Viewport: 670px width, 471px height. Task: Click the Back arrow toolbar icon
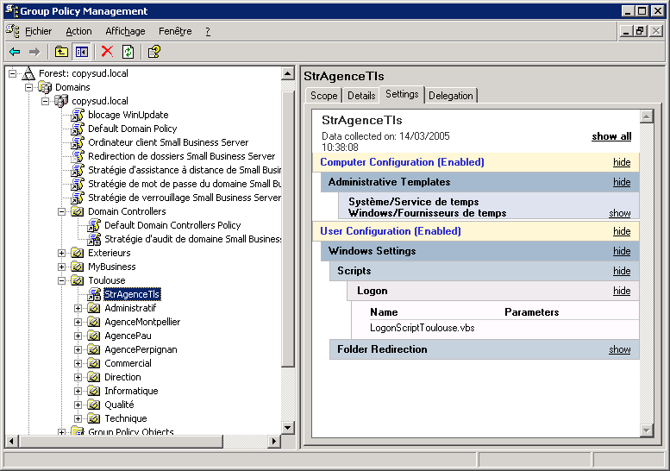15,52
